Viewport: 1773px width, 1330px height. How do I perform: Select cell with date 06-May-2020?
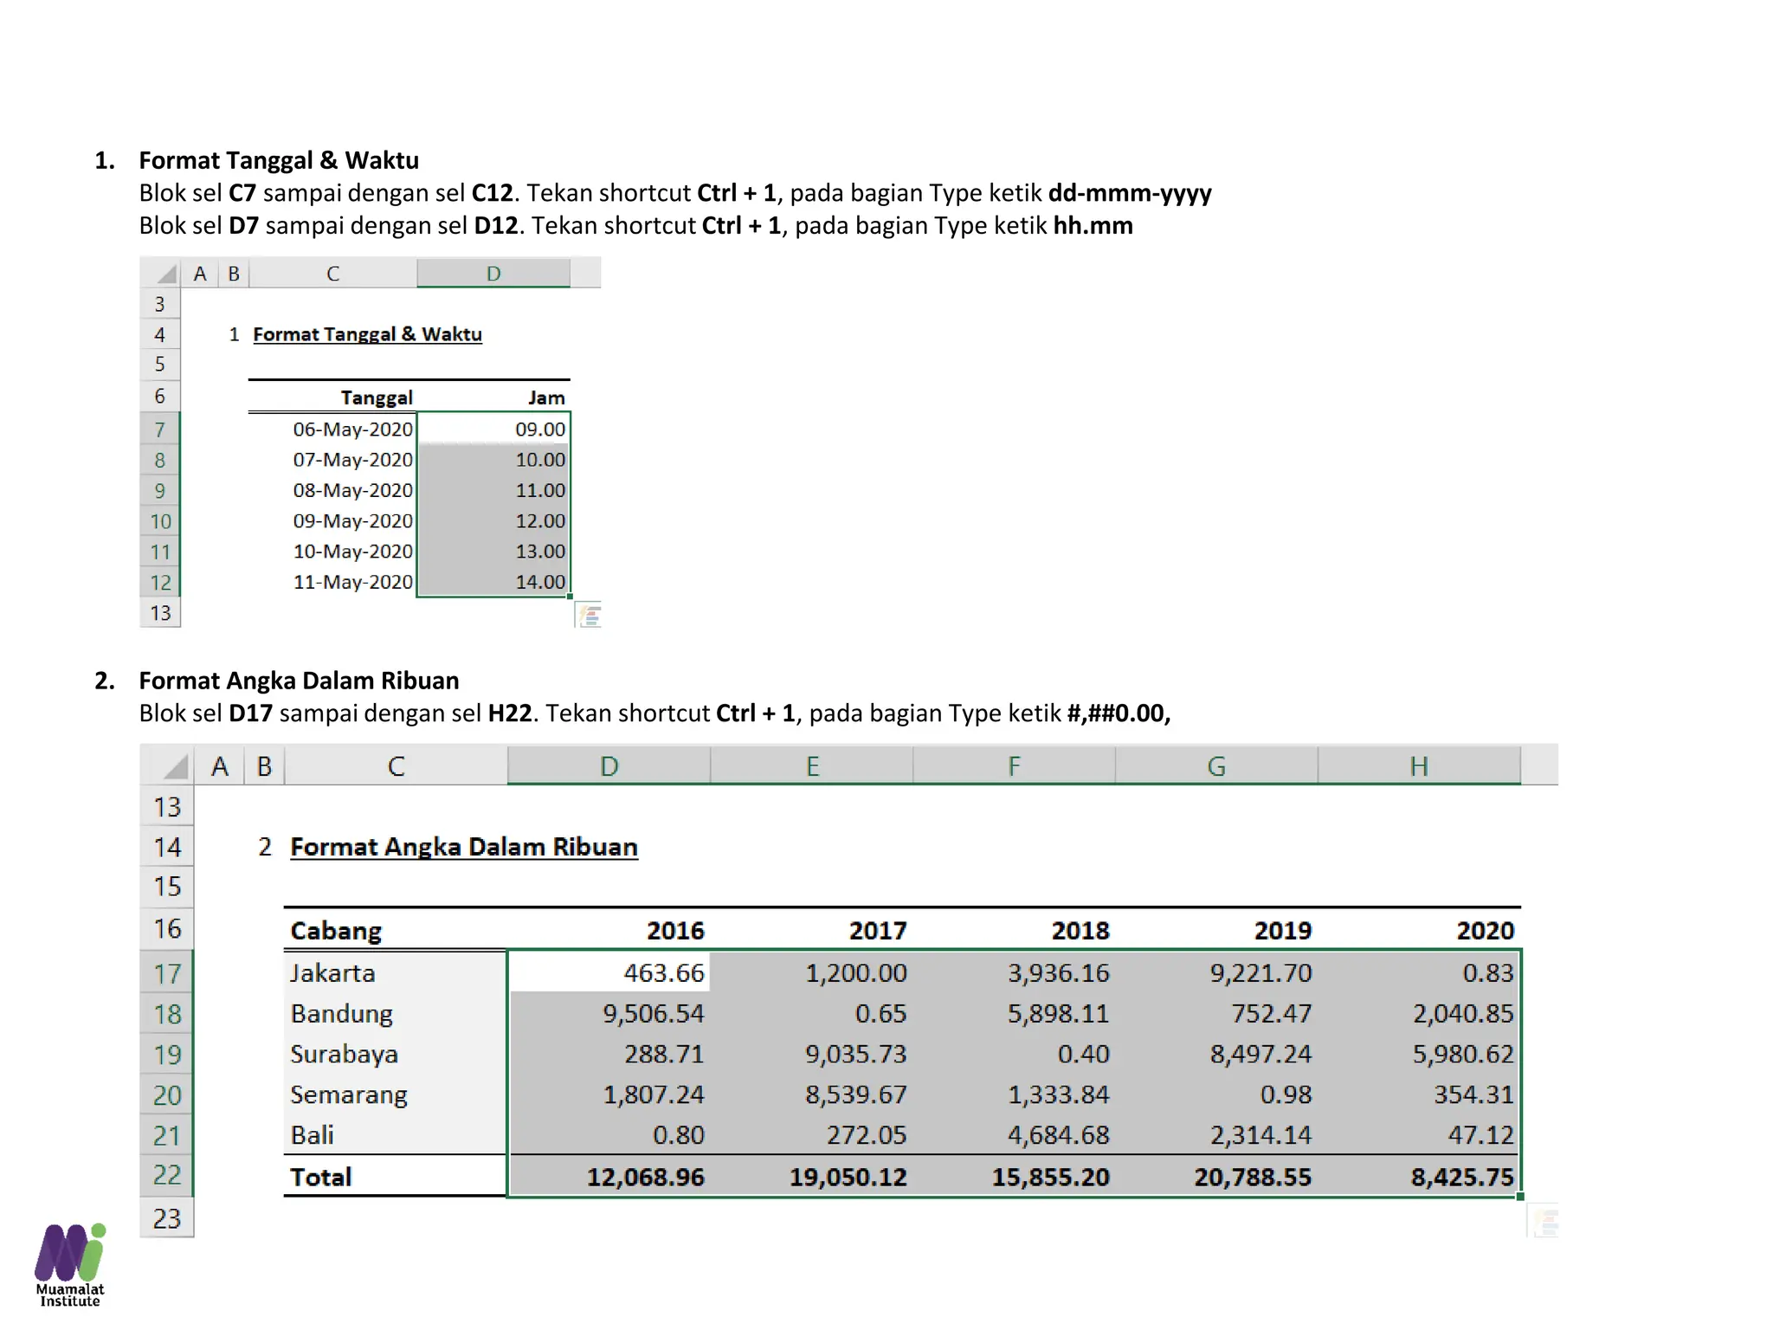point(352,429)
